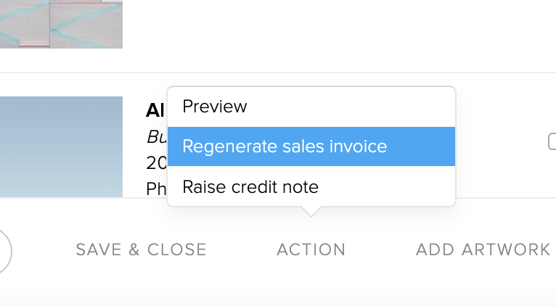
Task: Open the gray and teal zigzag artwork thumbnail
Action: pyautogui.click(x=61, y=24)
